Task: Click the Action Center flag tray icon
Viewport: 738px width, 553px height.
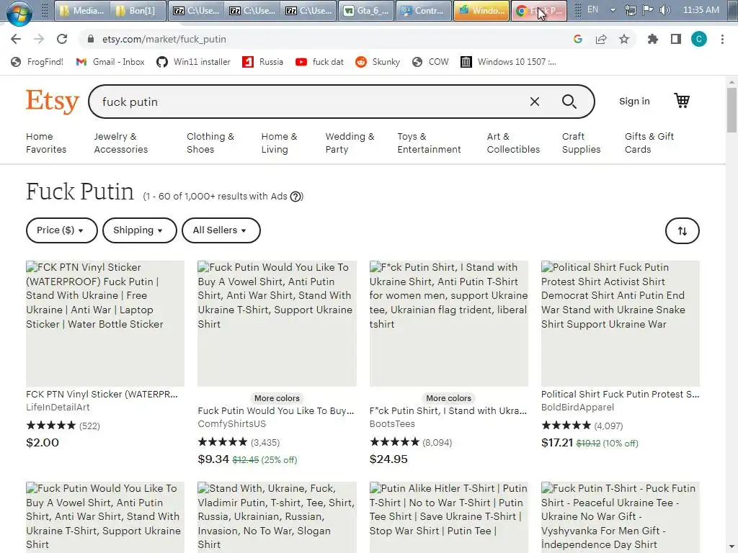Action: click(x=648, y=10)
